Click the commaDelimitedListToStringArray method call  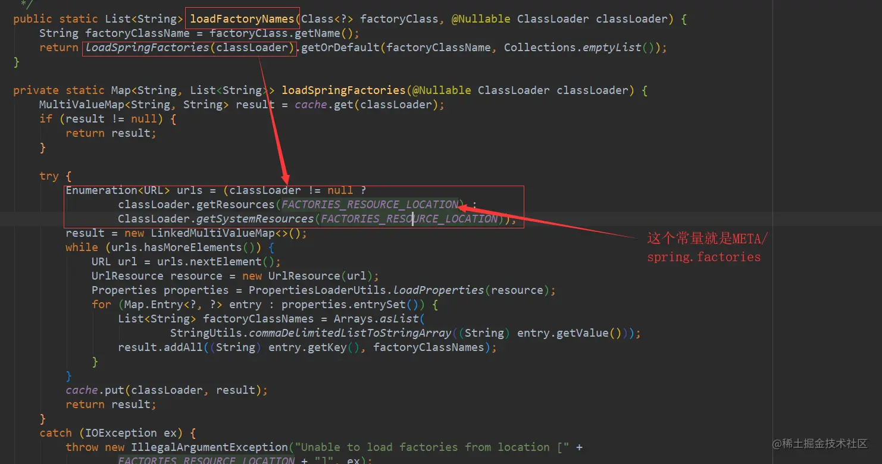pyautogui.click(x=351, y=333)
